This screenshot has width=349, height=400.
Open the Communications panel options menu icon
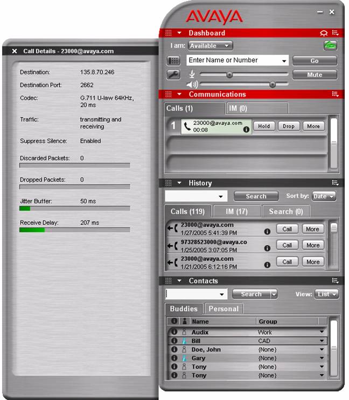[335, 94]
